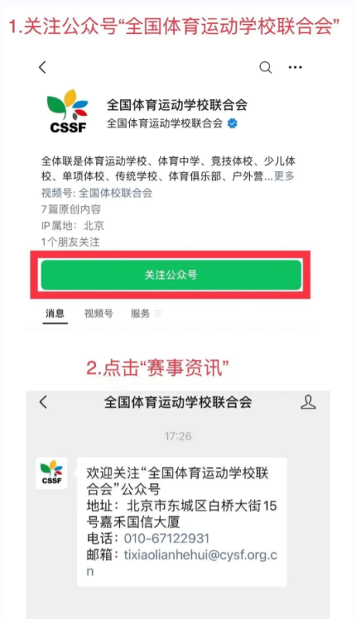Go back using chat header arrow

pos(43,402)
